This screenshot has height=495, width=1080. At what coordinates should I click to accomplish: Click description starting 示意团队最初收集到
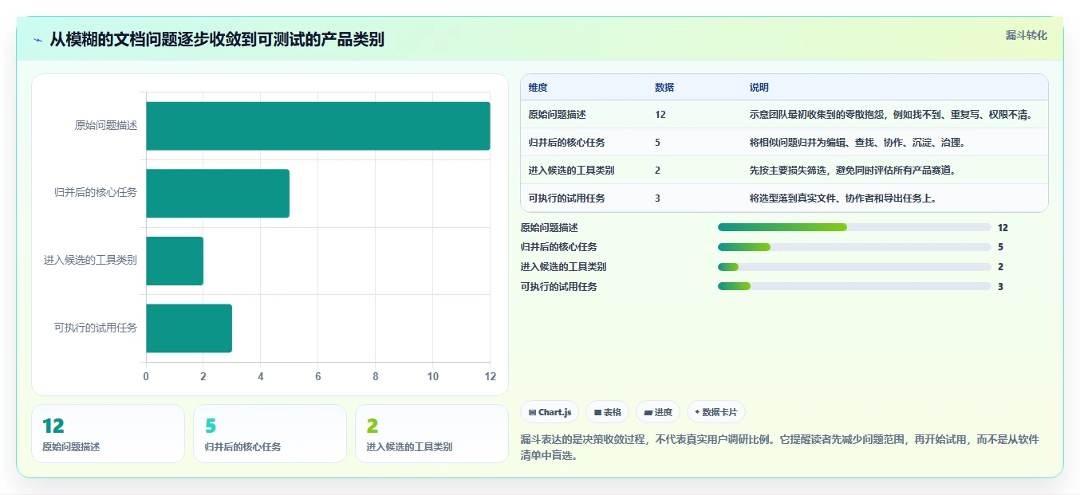click(x=891, y=115)
